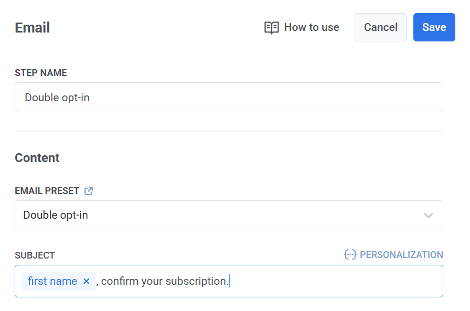The image size is (470, 311).
Task: Click the EMAIL PRESET label text
Action: (x=47, y=191)
